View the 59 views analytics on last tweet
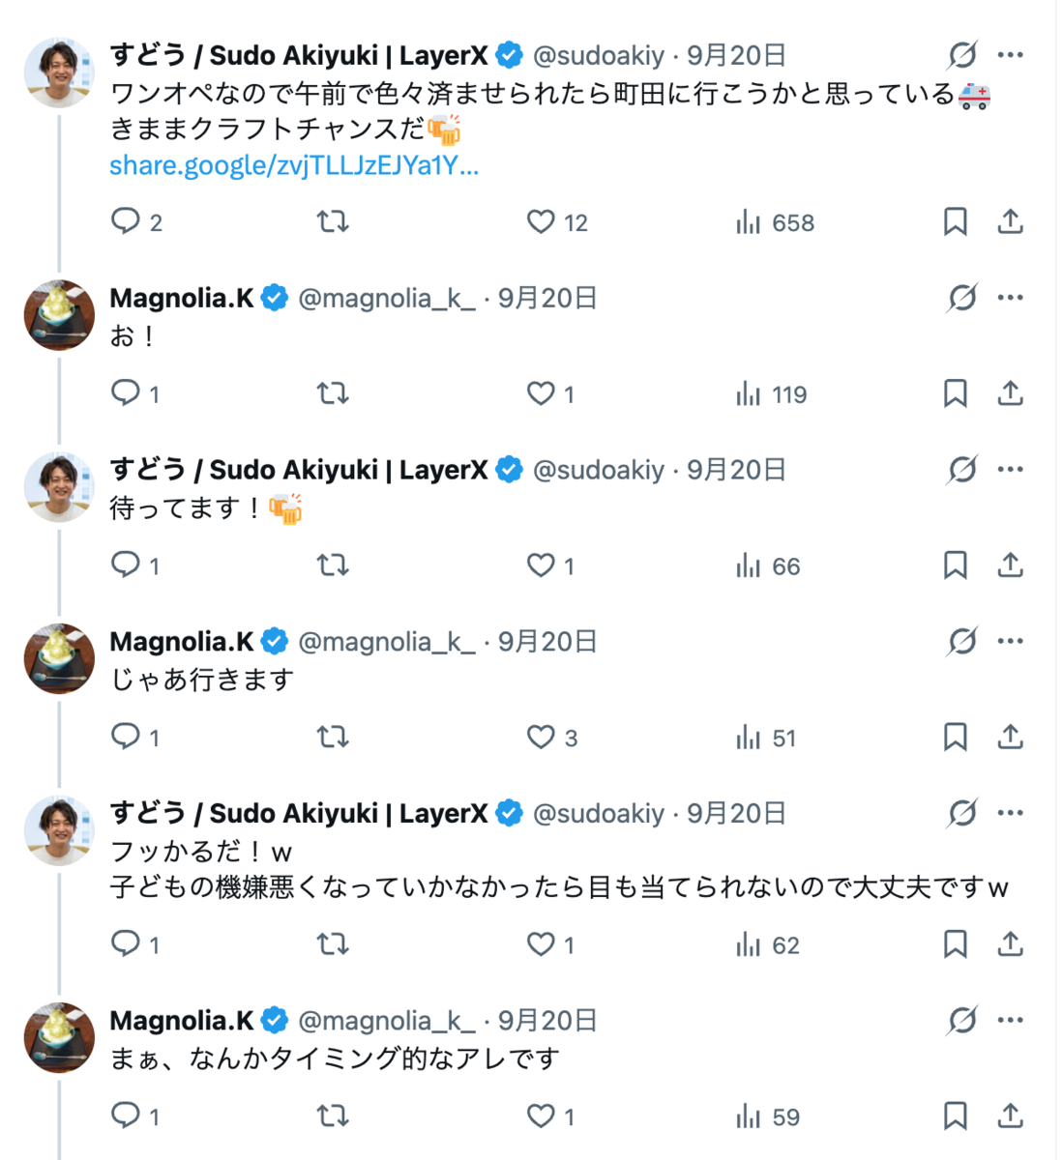The image size is (1063, 1160). pos(767,1116)
